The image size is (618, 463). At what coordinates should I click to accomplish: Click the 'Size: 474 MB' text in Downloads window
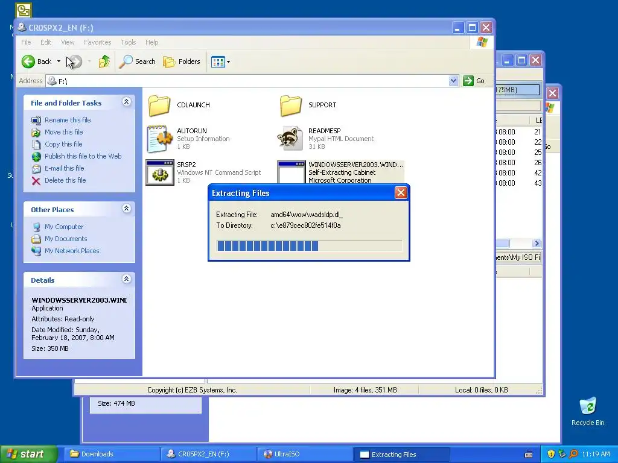tap(116, 403)
